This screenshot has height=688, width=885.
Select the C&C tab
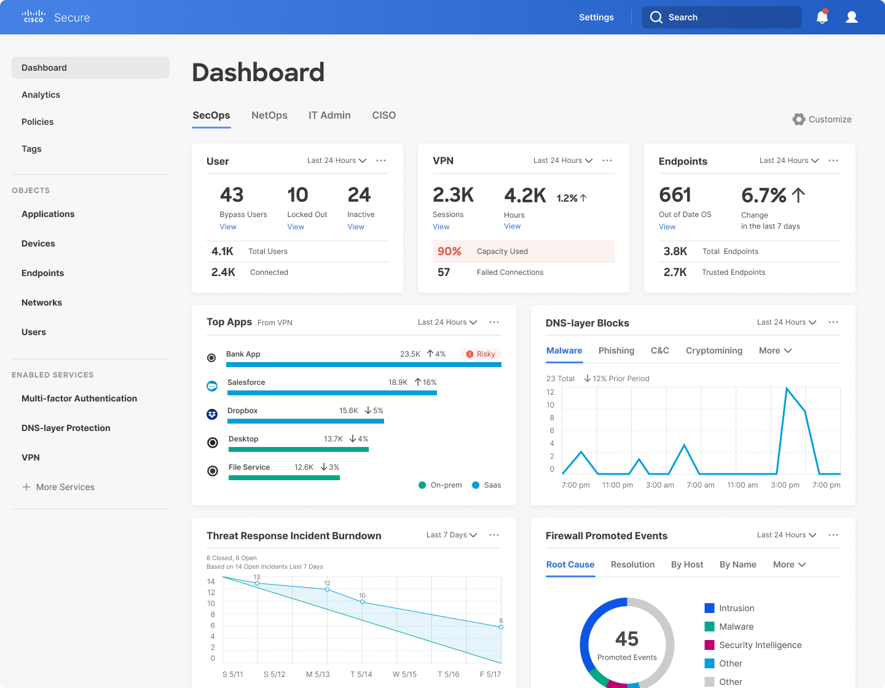[660, 350]
